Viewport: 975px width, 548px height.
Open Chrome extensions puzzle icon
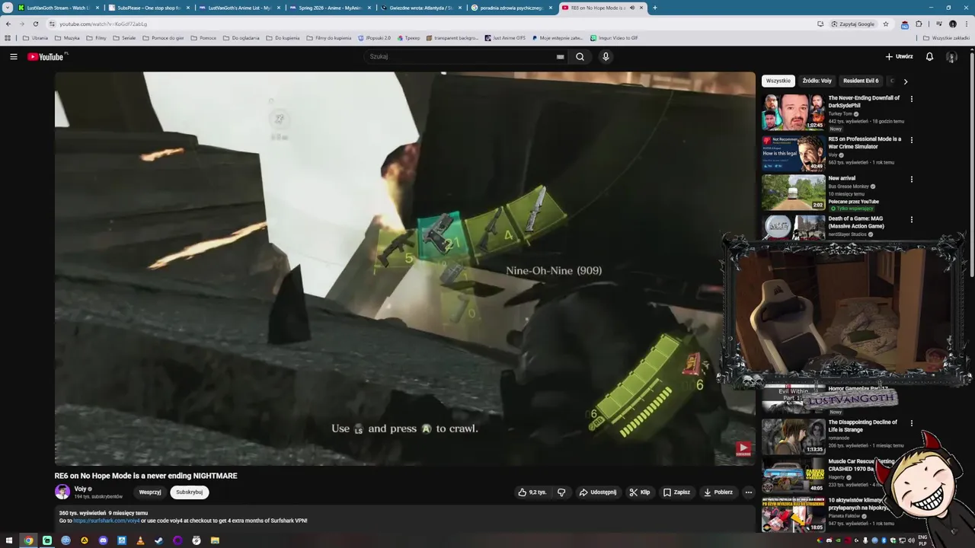pyautogui.click(x=919, y=24)
